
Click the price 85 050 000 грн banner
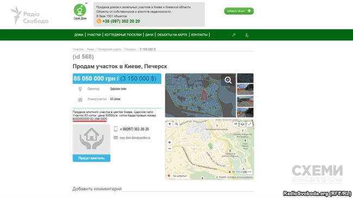117,78
